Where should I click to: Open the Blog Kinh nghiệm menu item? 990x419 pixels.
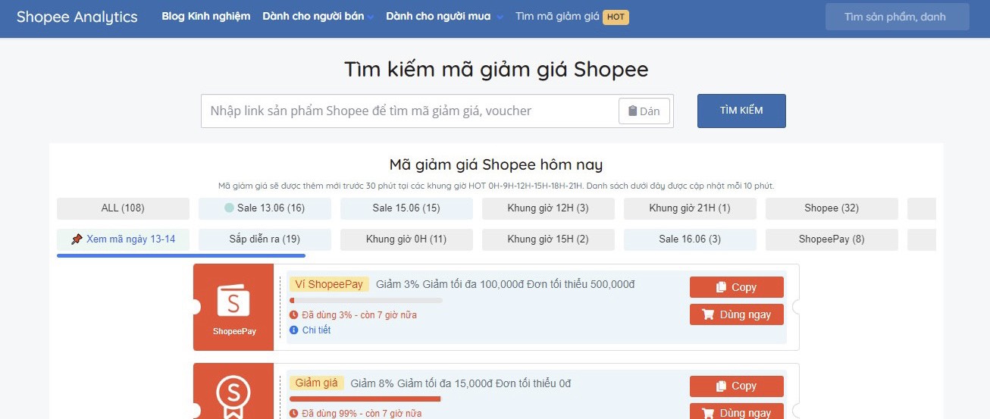[205, 17]
